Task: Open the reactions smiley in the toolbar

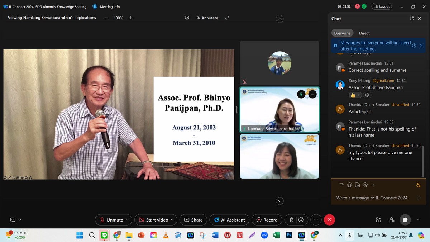Action: 301,220
